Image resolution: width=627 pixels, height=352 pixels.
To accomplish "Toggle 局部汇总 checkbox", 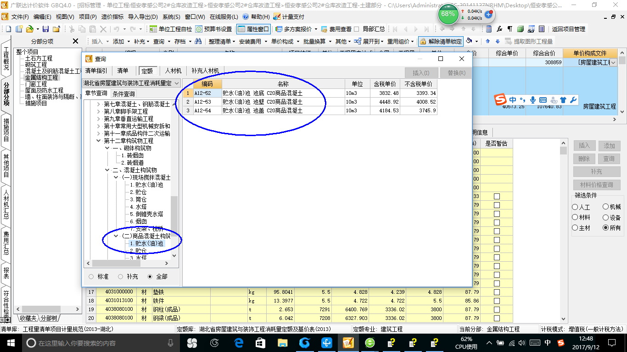I will point(358,29).
